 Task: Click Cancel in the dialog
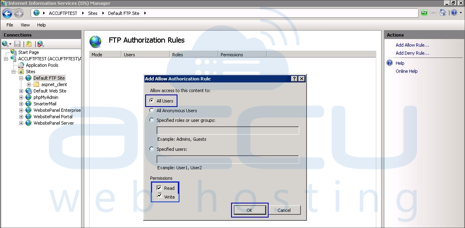coord(284,210)
